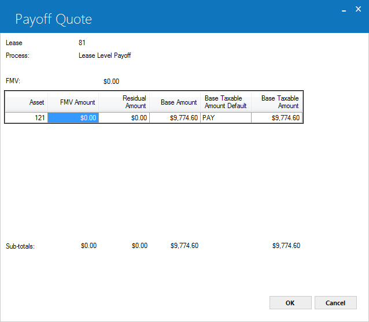The image size is (369, 322).
Task: Select Base Taxable Amount cell in row 121
Action: point(276,117)
